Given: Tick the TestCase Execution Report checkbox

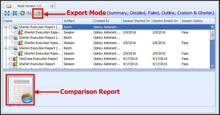Looking at the screenshot, I should point(11,59).
